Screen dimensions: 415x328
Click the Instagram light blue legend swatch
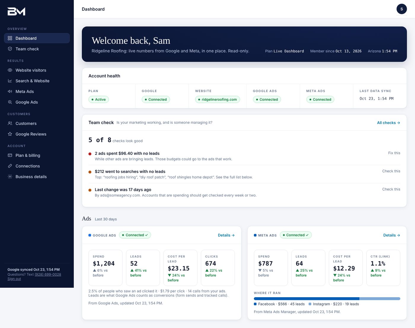tap(310, 304)
